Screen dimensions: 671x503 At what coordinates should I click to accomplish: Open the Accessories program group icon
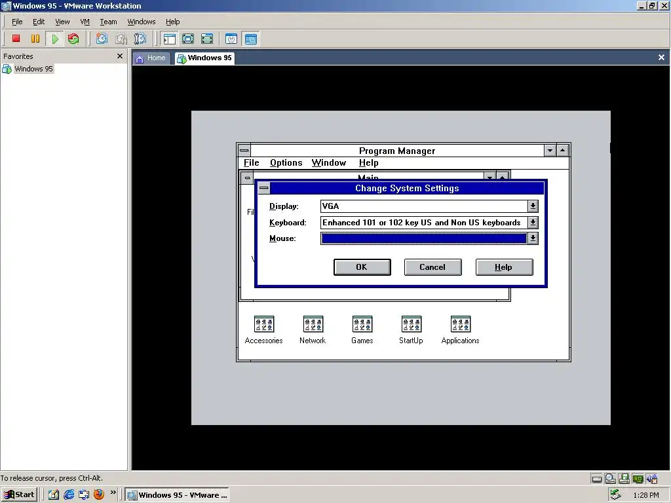click(263, 329)
